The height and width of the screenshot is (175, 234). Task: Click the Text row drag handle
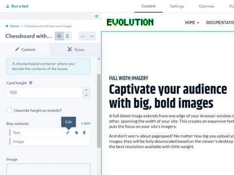[x=10, y=133]
